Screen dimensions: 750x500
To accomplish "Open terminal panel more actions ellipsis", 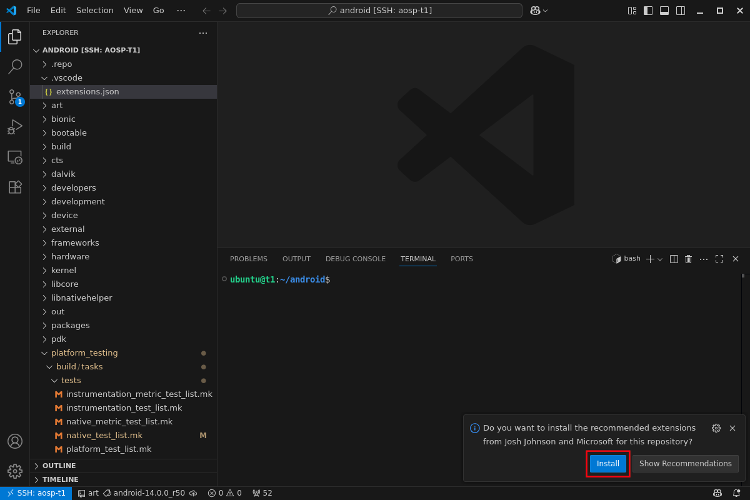I will (704, 259).
